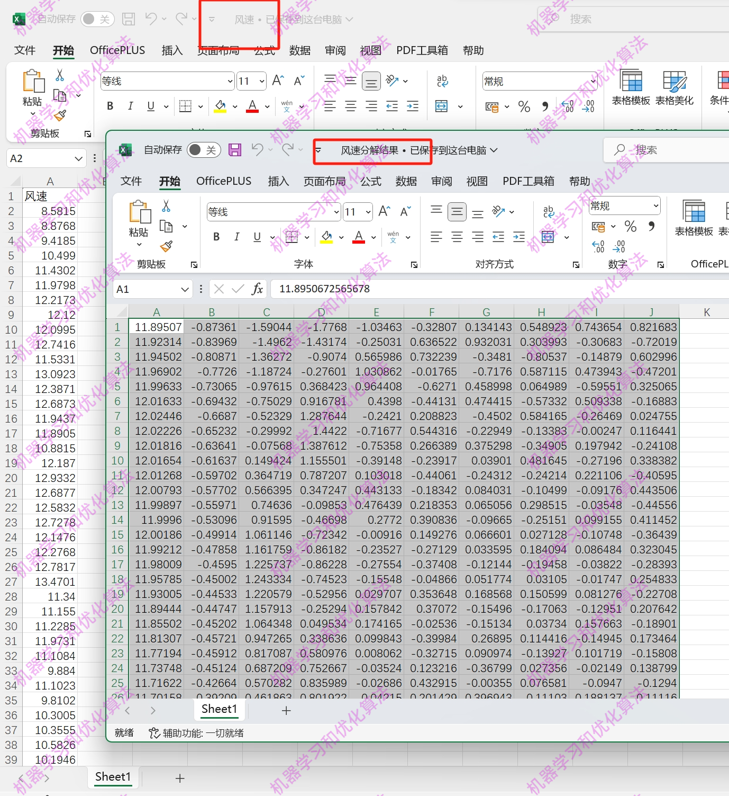Image resolution: width=729 pixels, height=796 pixels.
Task: Switch to 数据 tab in front window
Action: [406, 181]
